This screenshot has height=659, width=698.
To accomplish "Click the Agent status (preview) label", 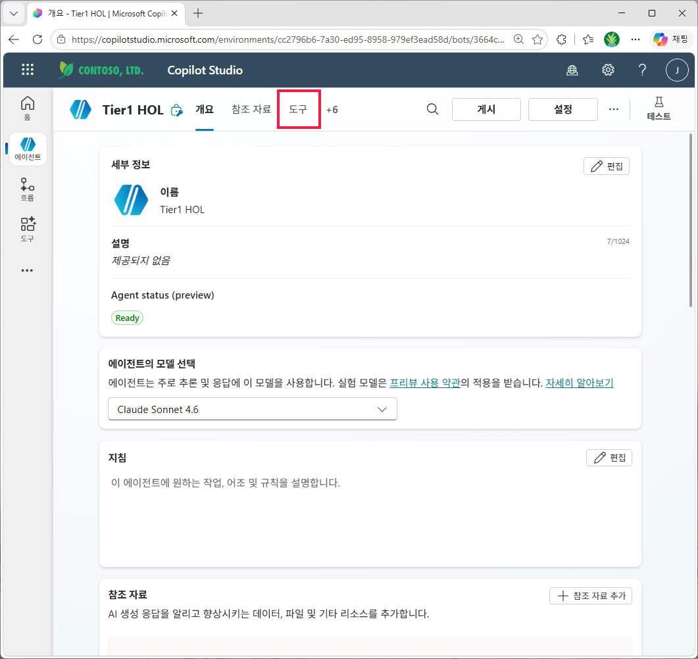I will click(162, 295).
